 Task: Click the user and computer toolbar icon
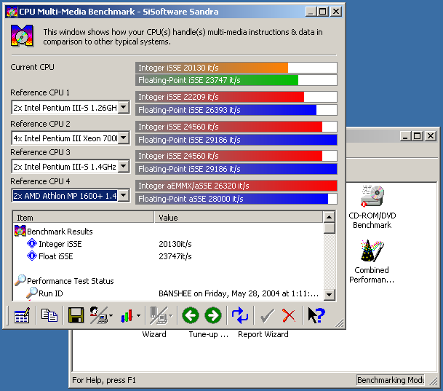tap(99, 315)
